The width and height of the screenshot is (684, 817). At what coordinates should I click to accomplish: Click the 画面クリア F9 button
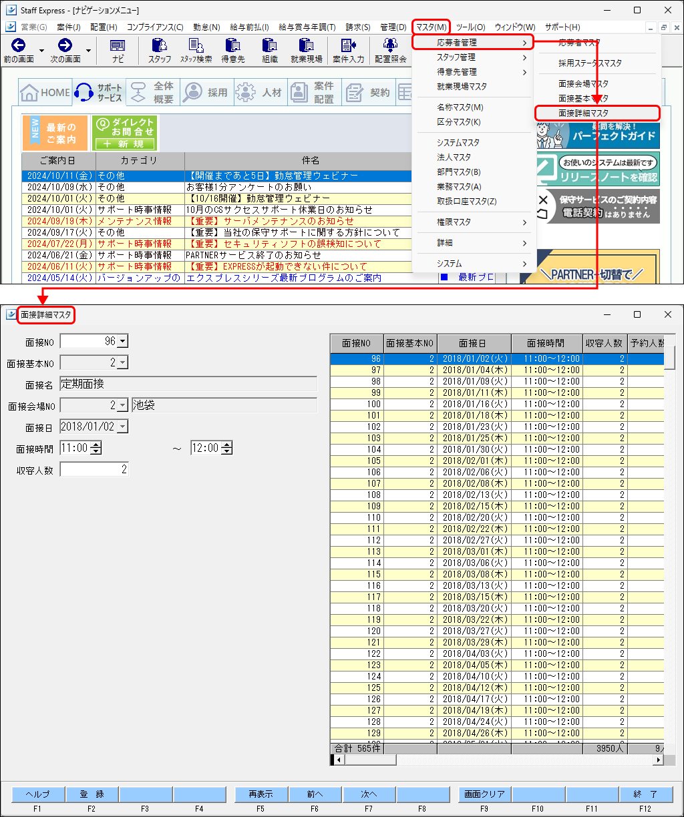[x=485, y=794]
